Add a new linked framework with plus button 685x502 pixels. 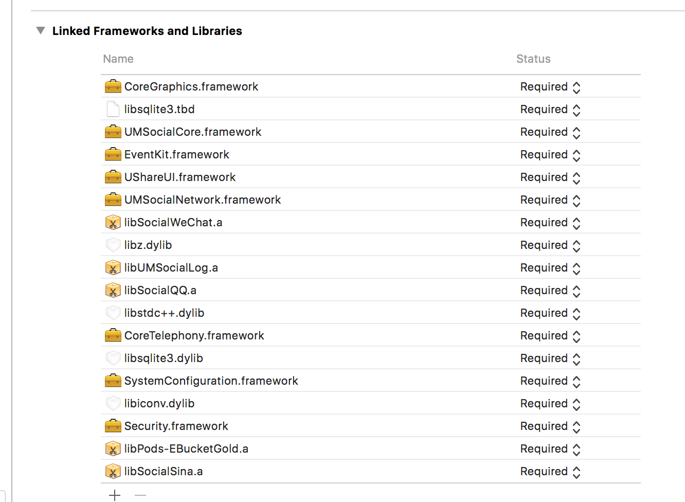coord(115,495)
